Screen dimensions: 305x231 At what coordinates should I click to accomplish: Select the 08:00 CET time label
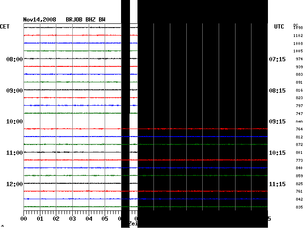(x=15, y=59)
